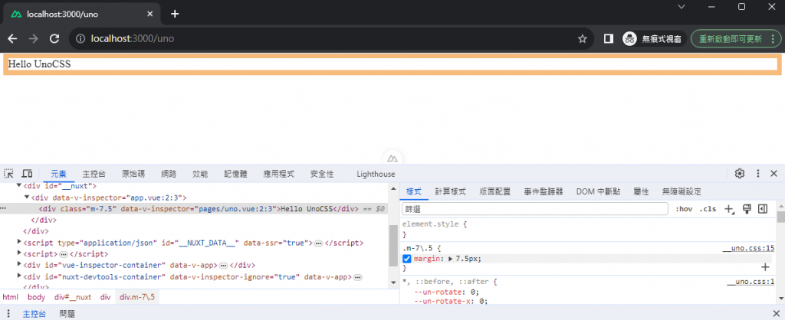Expand the second script node
The height and width of the screenshot is (320, 785).
pyautogui.click(x=19, y=253)
